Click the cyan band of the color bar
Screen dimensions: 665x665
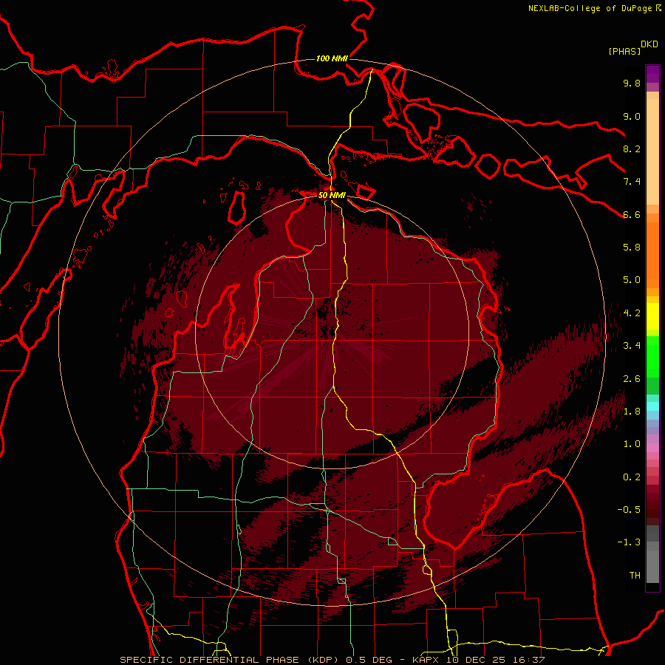[x=652, y=406]
